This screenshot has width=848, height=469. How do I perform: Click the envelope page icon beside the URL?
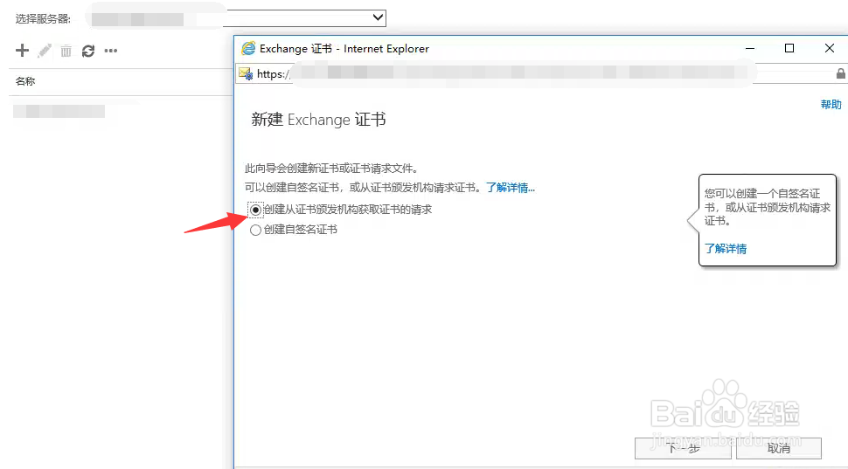(246, 73)
